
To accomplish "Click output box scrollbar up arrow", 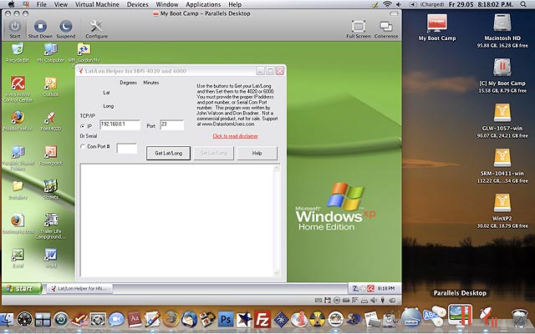I will (277, 168).
